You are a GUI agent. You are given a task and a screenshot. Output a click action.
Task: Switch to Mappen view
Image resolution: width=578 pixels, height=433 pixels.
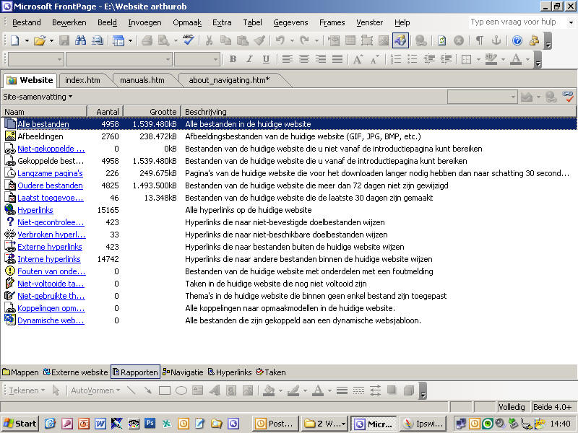tap(20, 372)
